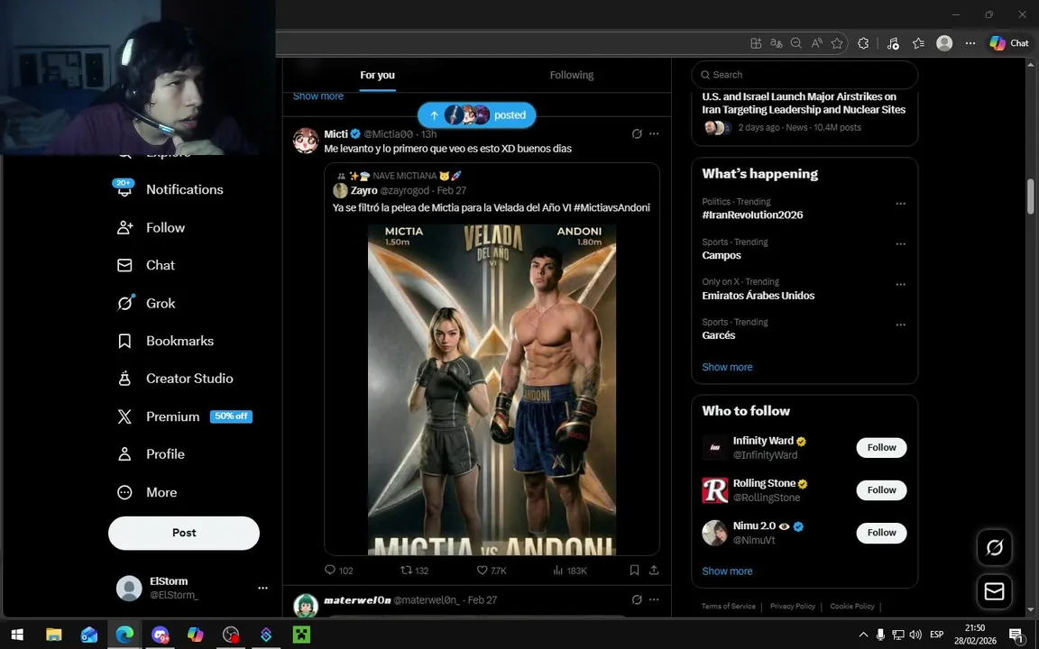1039x649 pixels.
Task: View analytics showing 183K views
Action: tap(570, 571)
